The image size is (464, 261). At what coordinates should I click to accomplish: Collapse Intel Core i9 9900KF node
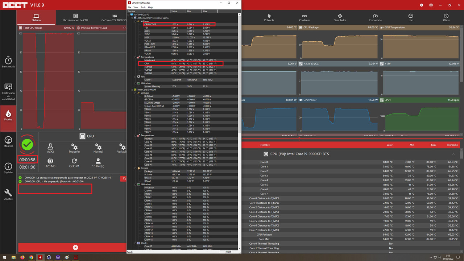[x=132, y=90]
